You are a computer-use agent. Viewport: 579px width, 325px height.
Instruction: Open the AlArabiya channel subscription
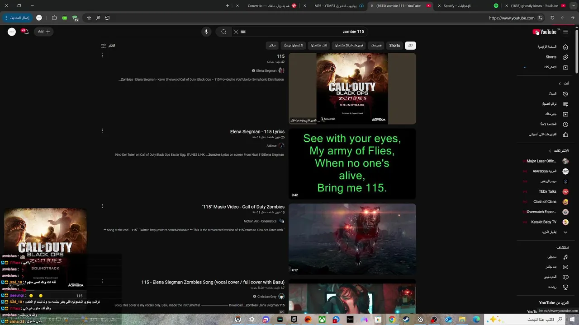coord(546,172)
